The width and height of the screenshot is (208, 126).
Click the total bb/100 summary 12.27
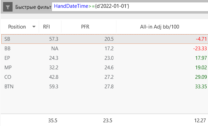200,121
